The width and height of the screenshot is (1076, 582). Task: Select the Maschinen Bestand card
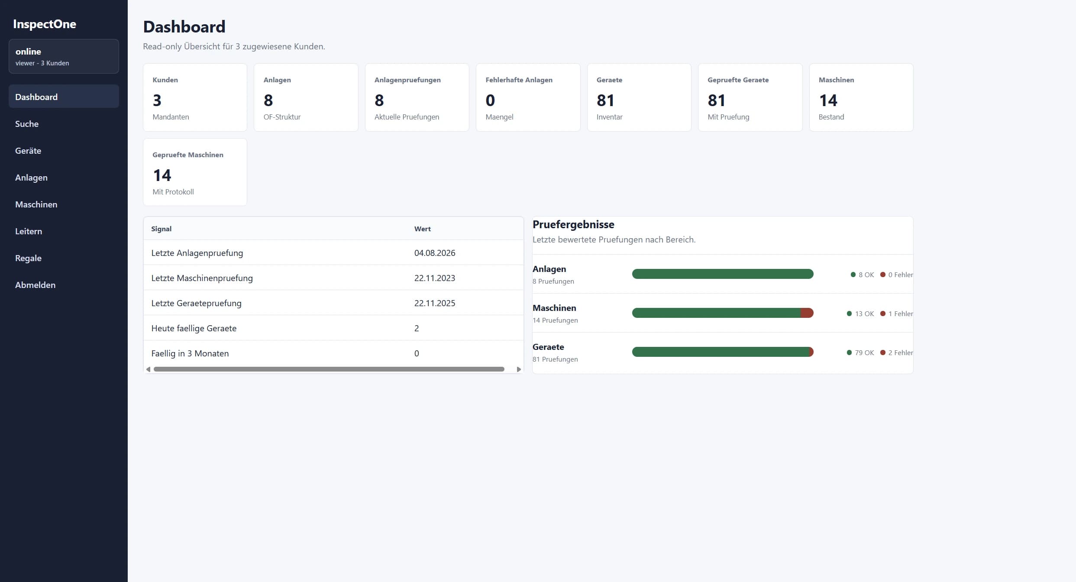861,97
